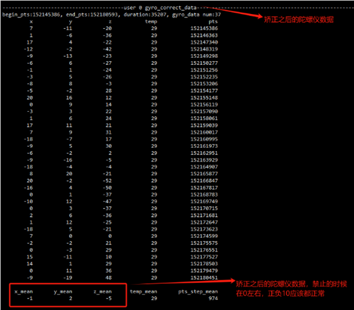Click the end_pts value 152180593
Viewport: 354px width, 310px height.
[x=104, y=15]
